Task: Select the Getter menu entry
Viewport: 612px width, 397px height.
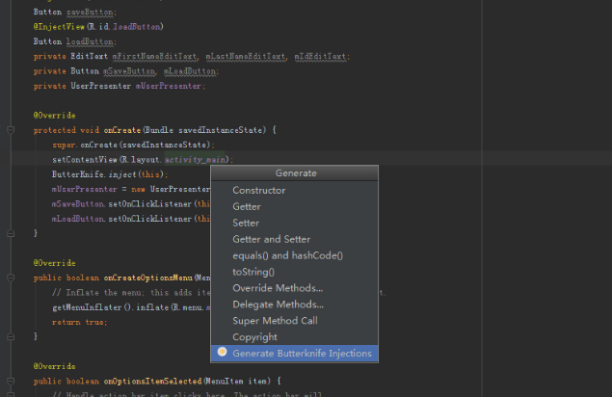Action: pos(294,206)
